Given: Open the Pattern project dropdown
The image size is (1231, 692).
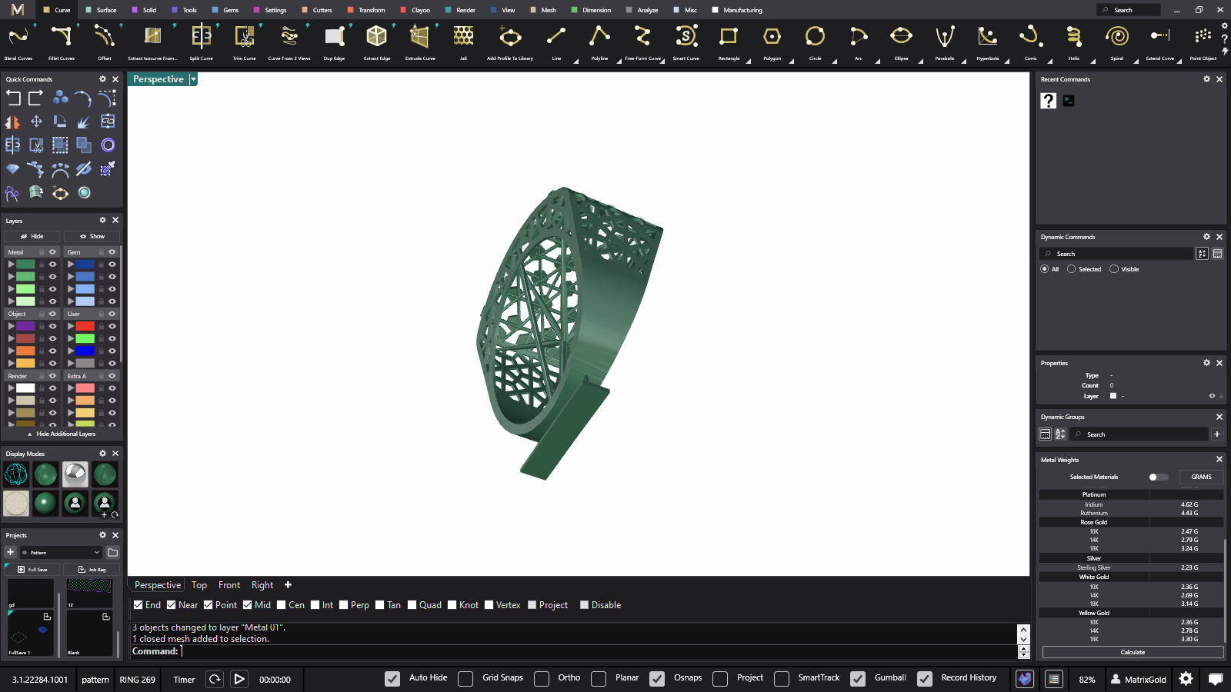Looking at the screenshot, I should click(62, 552).
